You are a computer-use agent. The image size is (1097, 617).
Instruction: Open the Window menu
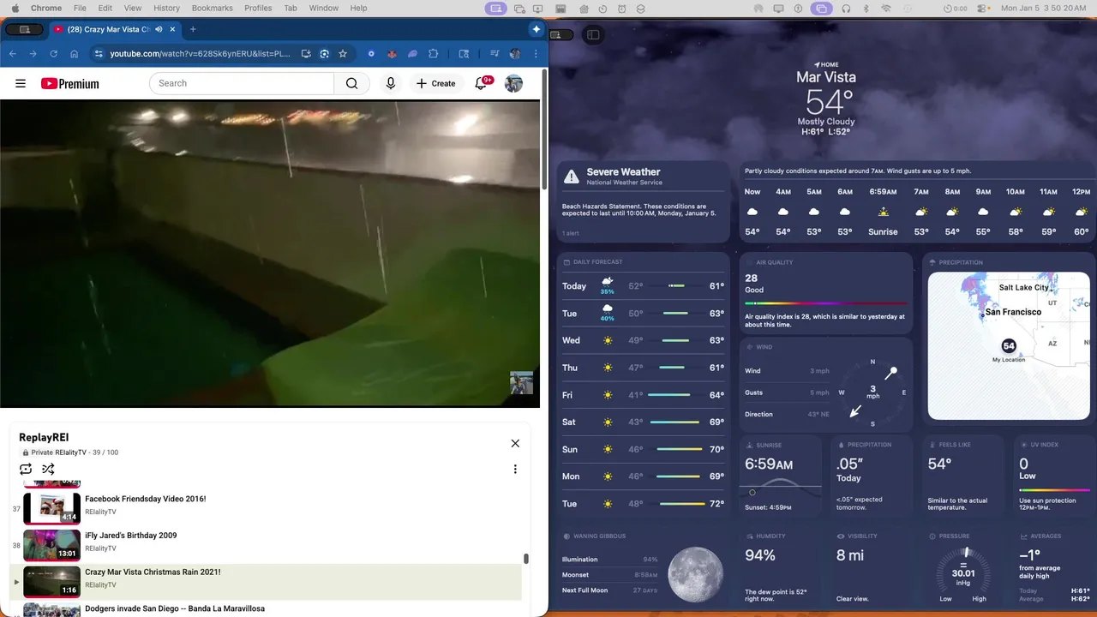(323, 8)
